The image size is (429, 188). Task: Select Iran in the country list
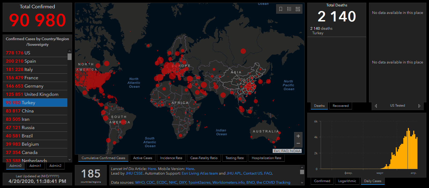click(35, 119)
